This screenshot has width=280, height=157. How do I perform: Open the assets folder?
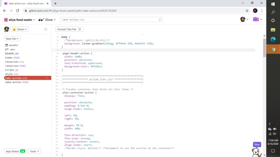pyautogui.click(x=11, y=45)
